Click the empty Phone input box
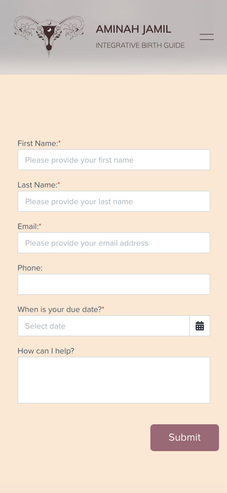This screenshot has width=227, height=493. 114,284
